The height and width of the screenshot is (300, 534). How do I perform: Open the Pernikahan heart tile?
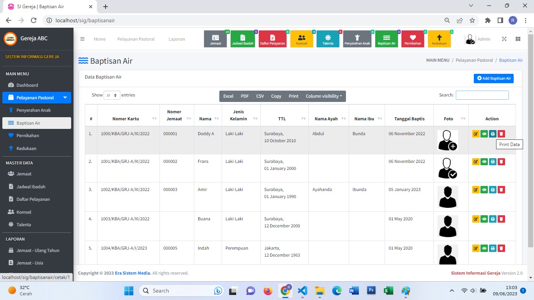pos(412,39)
